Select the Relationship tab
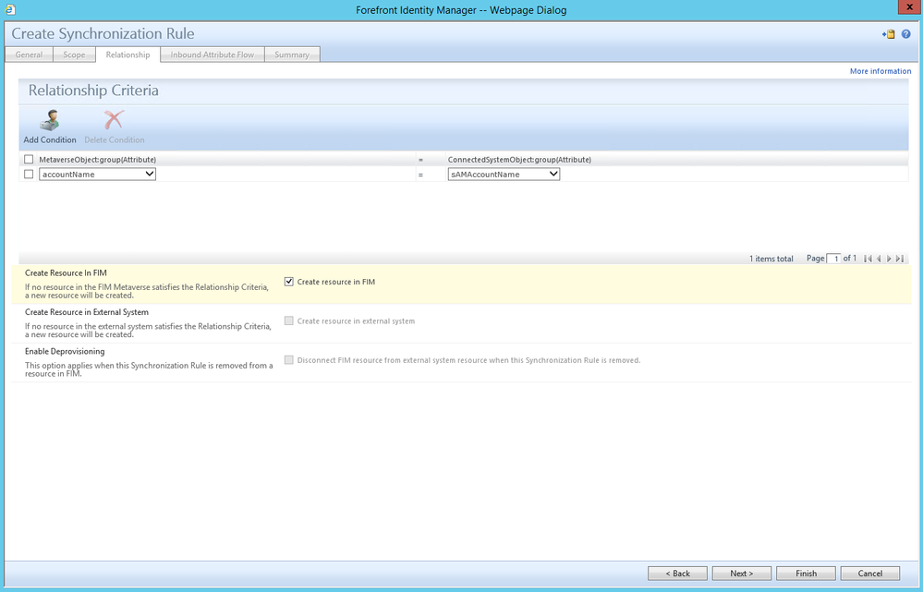The image size is (923, 592). coord(128,54)
